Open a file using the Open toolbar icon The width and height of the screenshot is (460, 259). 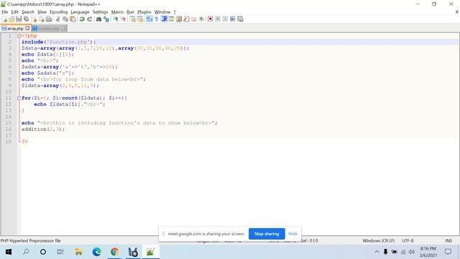pyautogui.click(x=11, y=19)
